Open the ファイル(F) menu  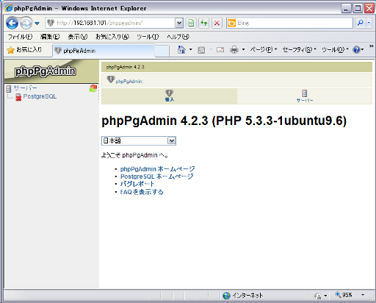point(20,37)
